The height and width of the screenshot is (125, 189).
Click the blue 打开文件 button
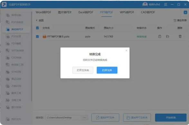point(107,70)
